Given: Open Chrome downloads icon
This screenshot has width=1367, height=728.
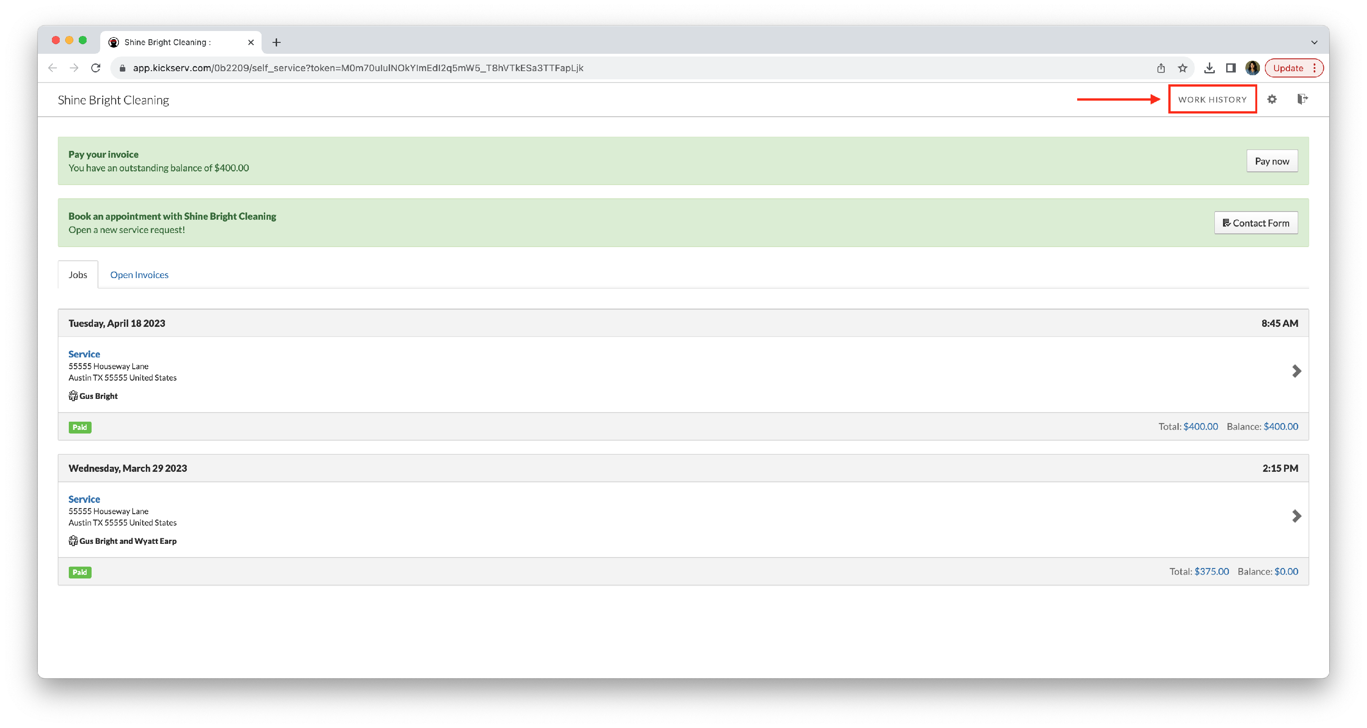Looking at the screenshot, I should pyautogui.click(x=1209, y=68).
